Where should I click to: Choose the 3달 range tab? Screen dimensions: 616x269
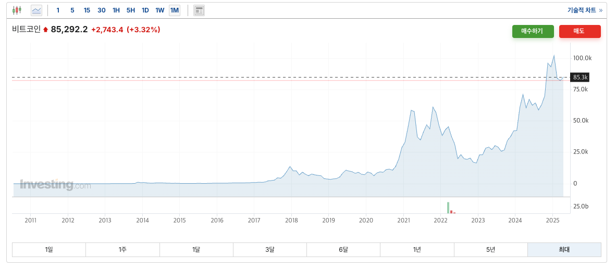(x=270, y=249)
